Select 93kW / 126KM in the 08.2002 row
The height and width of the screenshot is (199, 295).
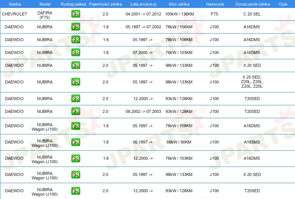pos(179,111)
